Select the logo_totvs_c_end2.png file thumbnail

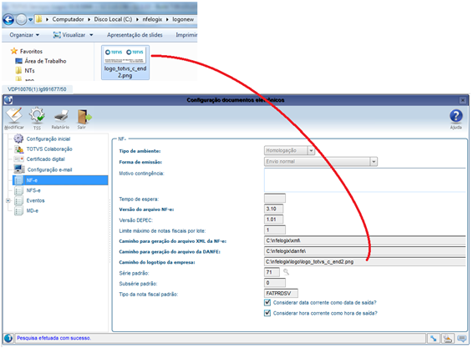point(125,63)
